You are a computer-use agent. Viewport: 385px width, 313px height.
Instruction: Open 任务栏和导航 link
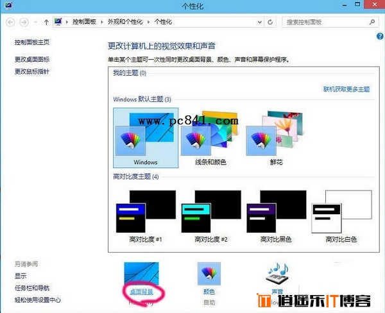tap(32, 288)
